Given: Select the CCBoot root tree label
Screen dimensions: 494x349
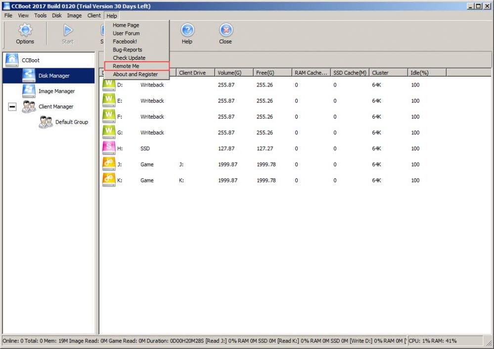Looking at the screenshot, I should 31,60.
